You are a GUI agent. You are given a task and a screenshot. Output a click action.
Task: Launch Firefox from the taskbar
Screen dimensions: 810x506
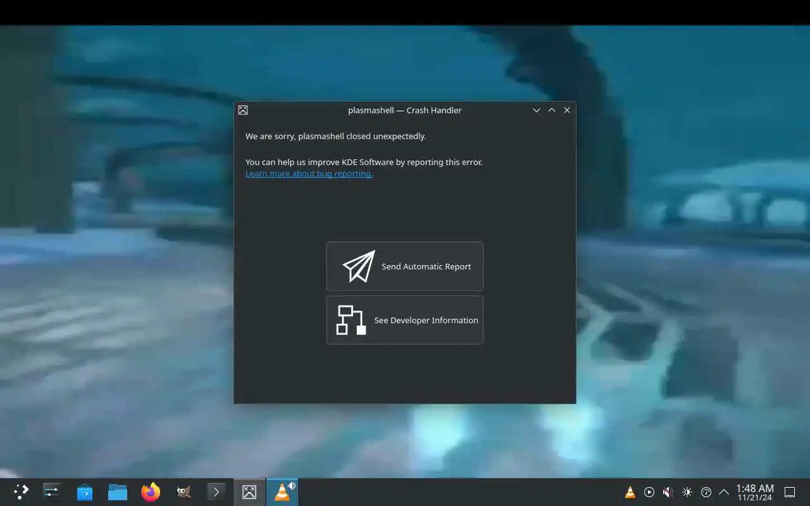coord(151,492)
